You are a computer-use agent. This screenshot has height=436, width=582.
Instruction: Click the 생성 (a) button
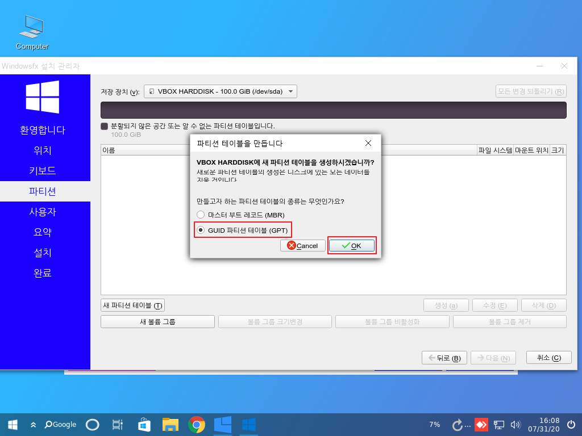[446, 305]
